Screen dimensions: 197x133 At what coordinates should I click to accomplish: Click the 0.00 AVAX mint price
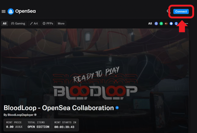point(14,127)
